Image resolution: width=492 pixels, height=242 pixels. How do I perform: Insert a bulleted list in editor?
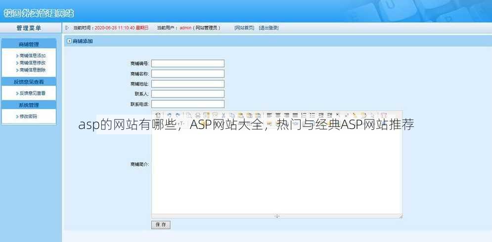pyautogui.click(x=312, y=116)
